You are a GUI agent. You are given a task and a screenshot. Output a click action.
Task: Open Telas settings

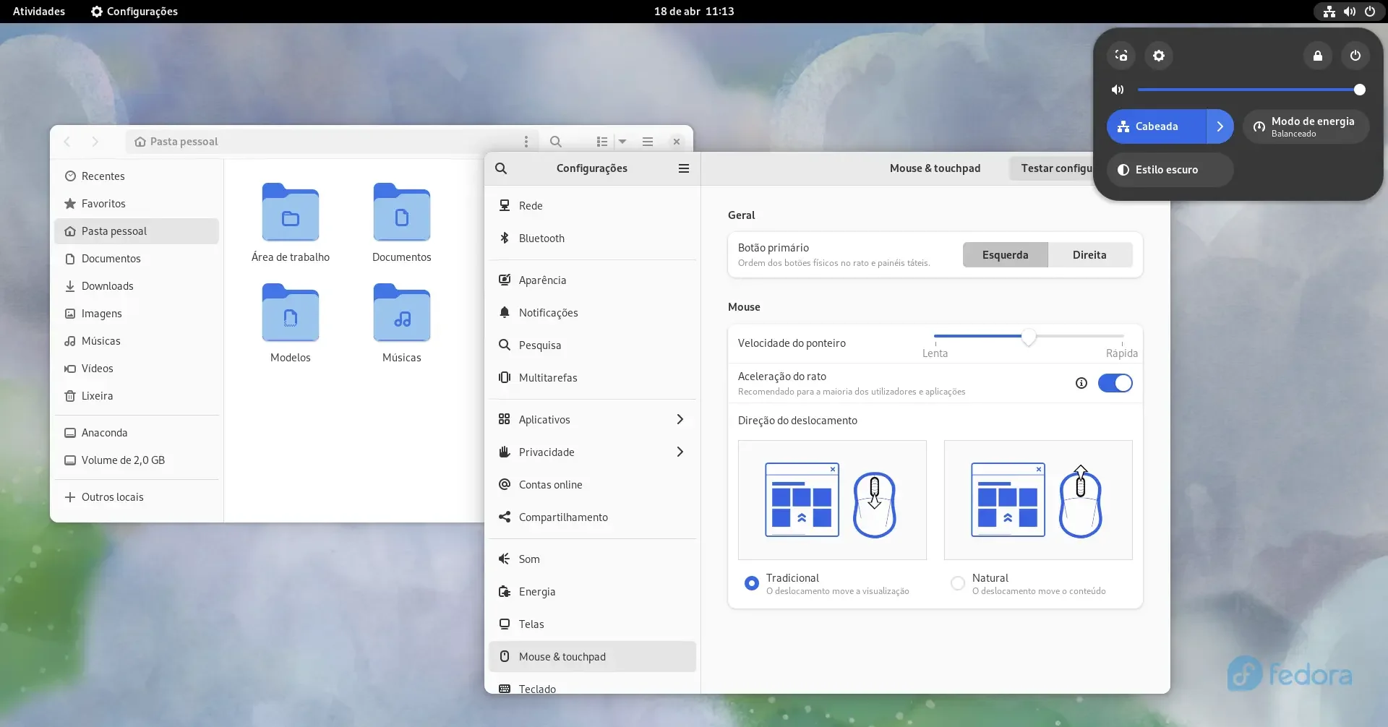click(592, 624)
